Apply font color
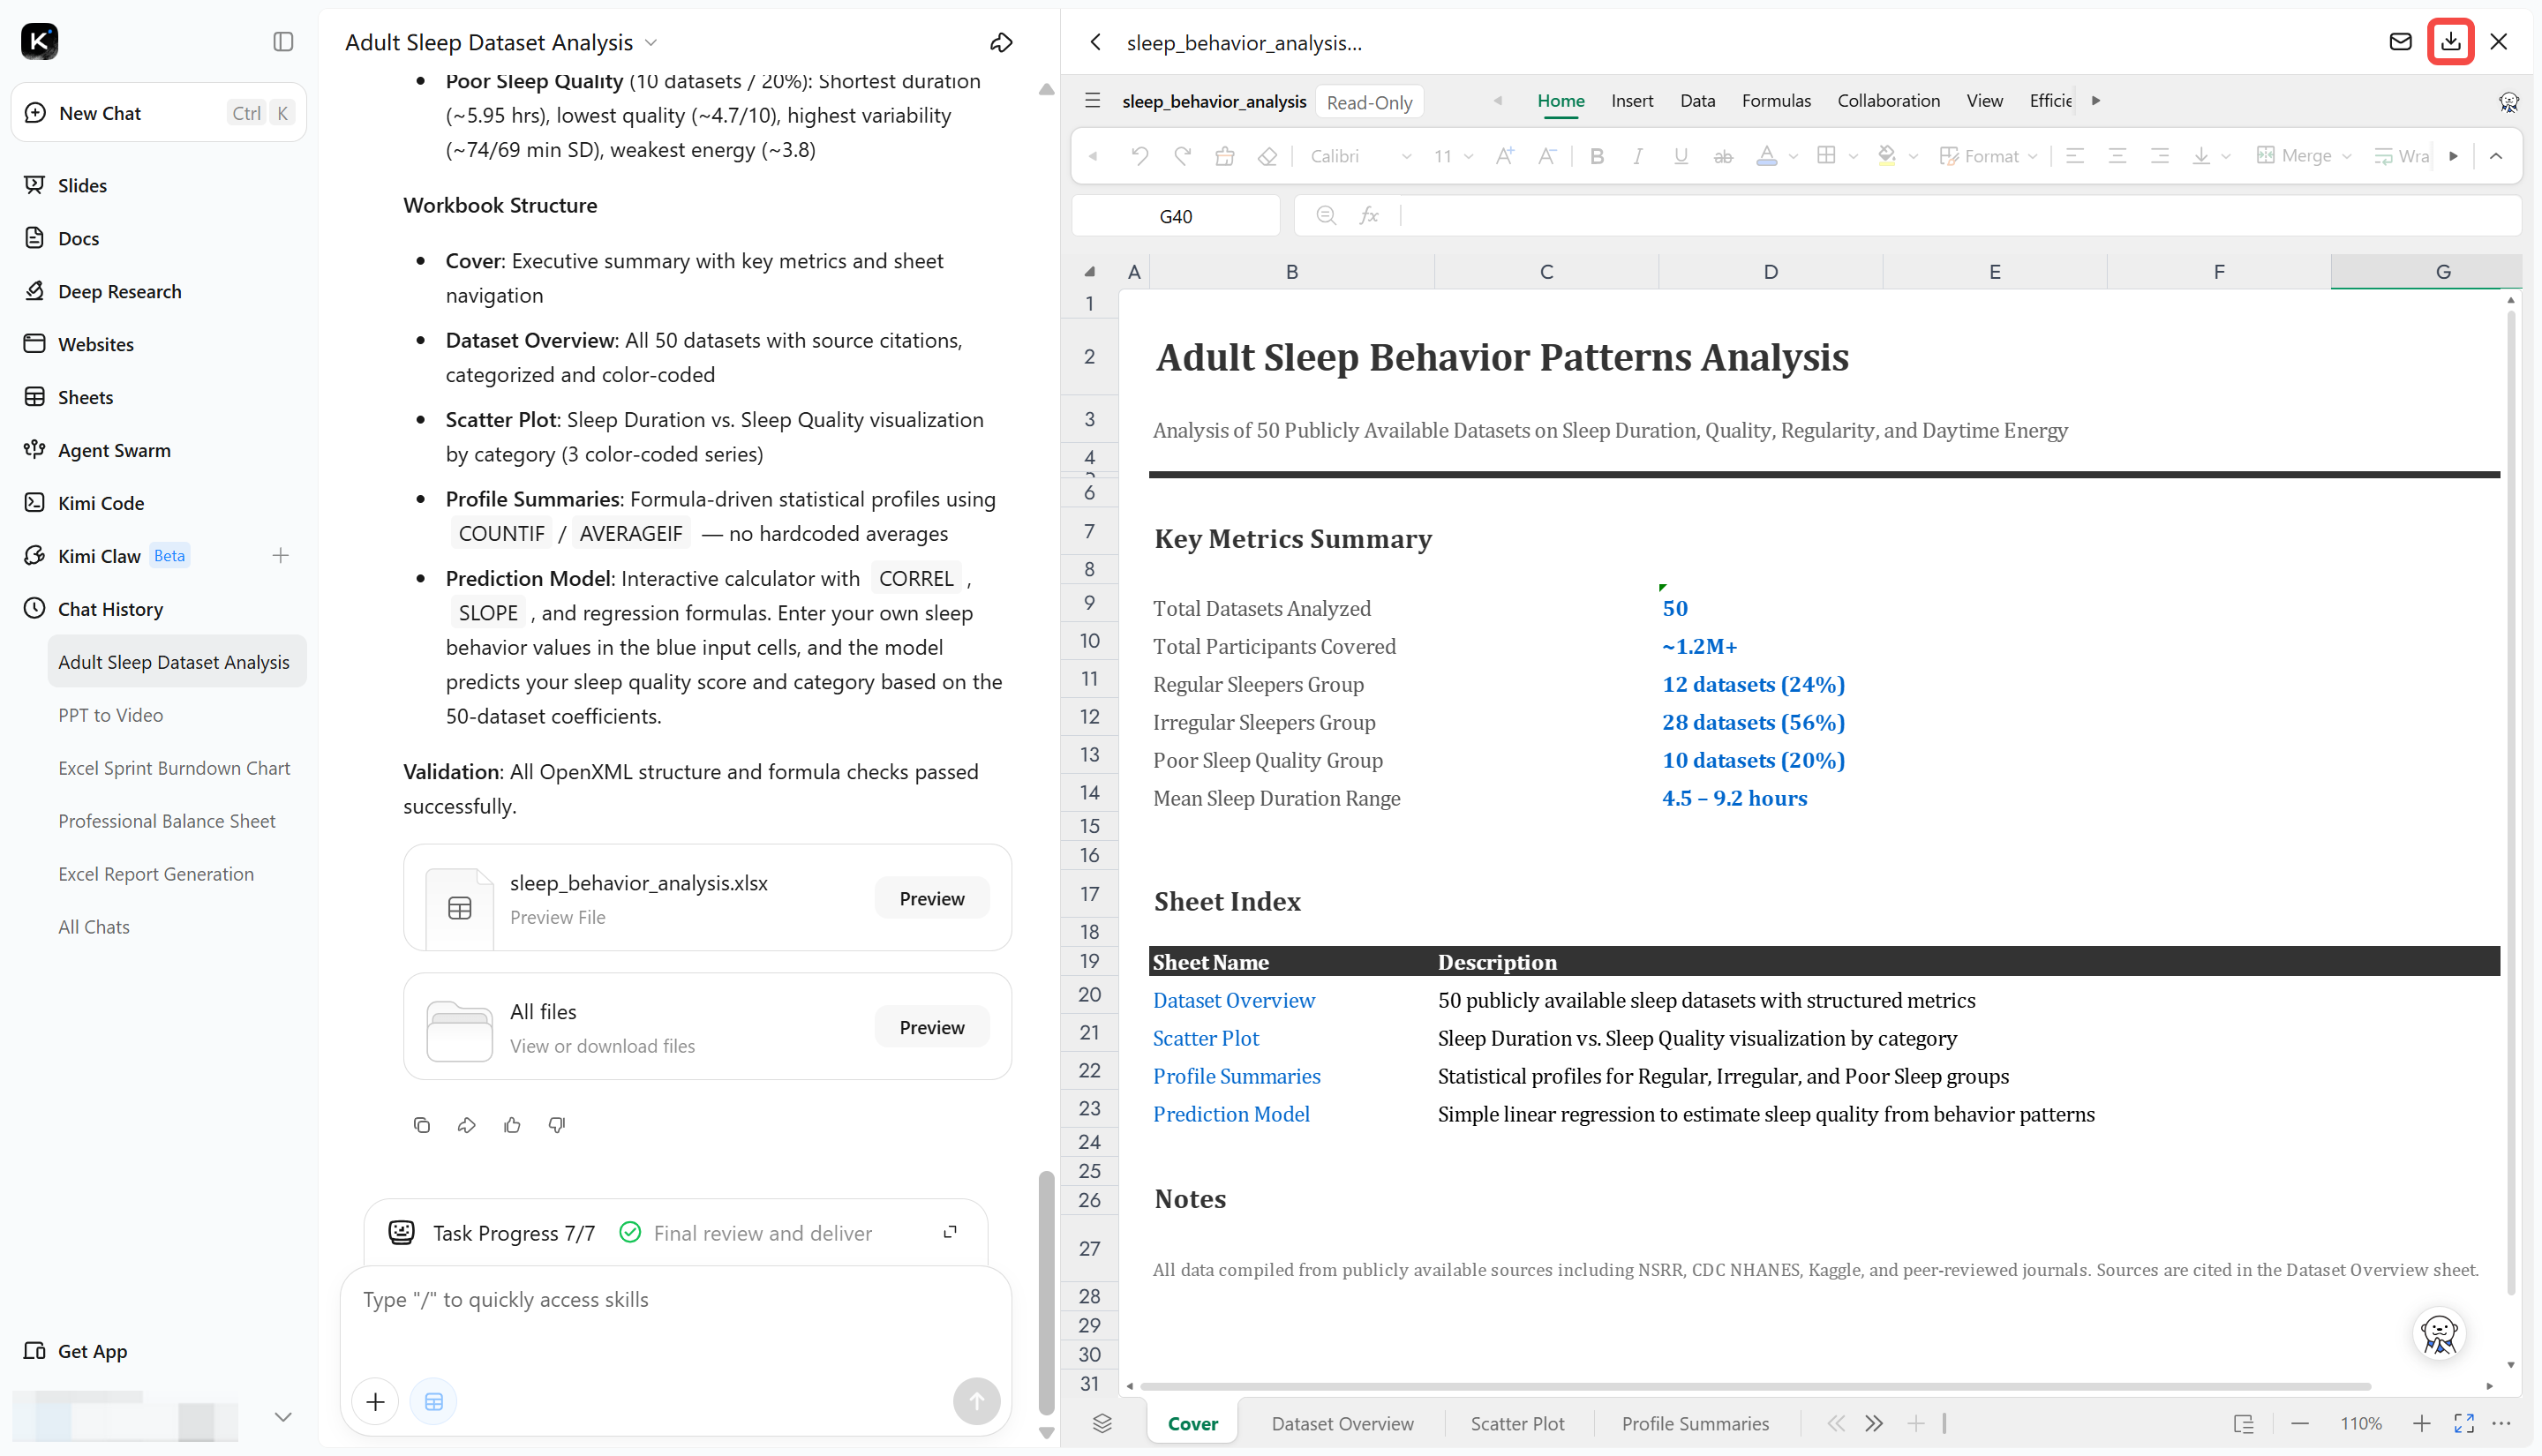The height and width of the screenshot is (1456, 2542). (1767, 156)
